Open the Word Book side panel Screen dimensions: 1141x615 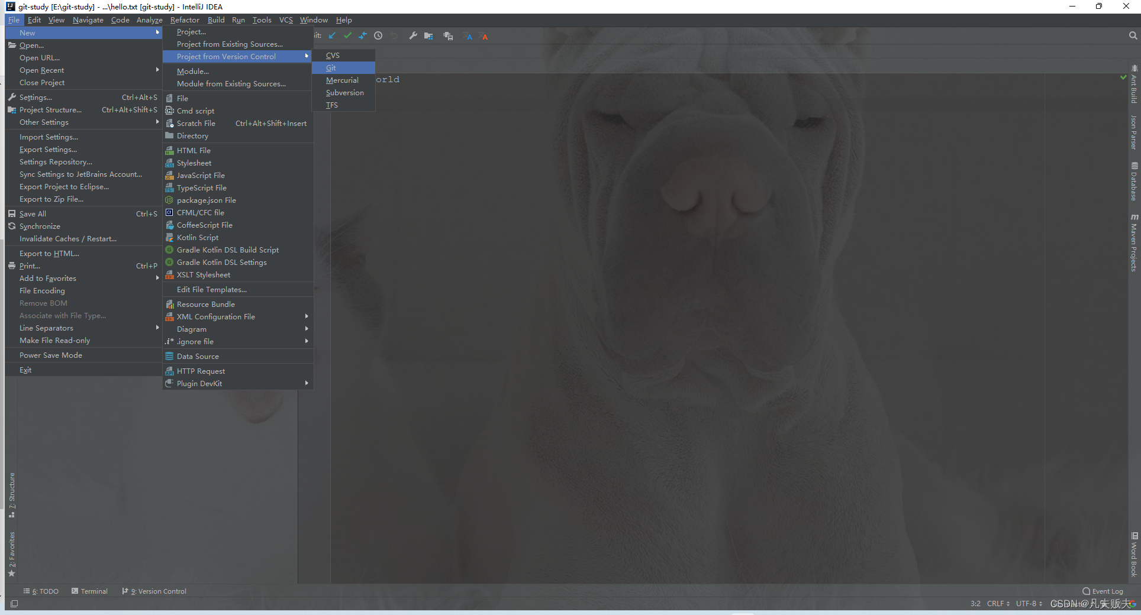pos(1134,555)
